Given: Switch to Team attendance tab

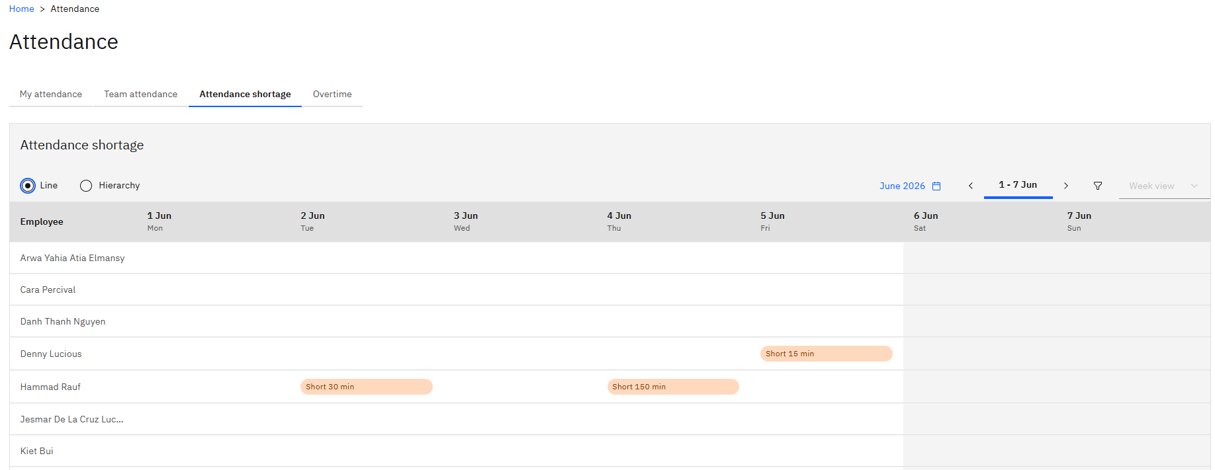Looking at the screenshot, I should click(141, 95).
